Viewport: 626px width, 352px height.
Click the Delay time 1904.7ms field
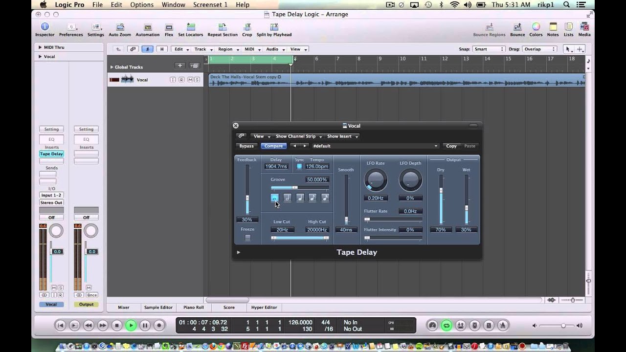(276, 166)
